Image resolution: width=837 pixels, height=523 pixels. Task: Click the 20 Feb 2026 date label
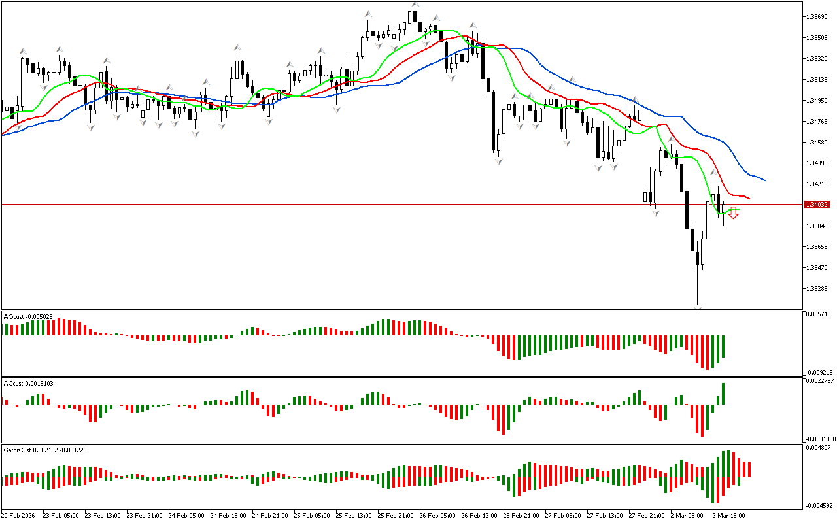(x=20, y=515)
